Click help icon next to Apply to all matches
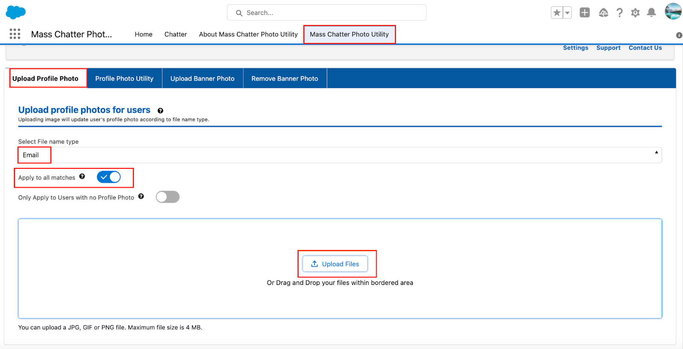 point(82,176)
